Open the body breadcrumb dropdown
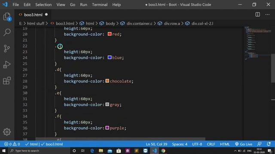The width and height of the screenshot is (275, 154). coord(110,24)
